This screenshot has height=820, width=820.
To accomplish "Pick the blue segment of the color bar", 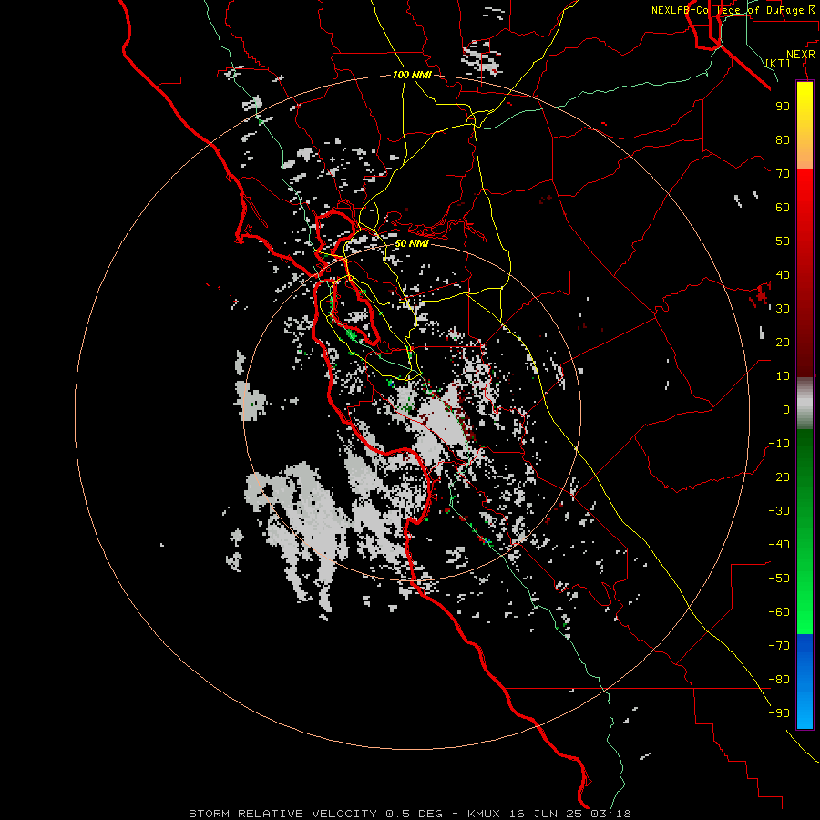I will 805,682.
